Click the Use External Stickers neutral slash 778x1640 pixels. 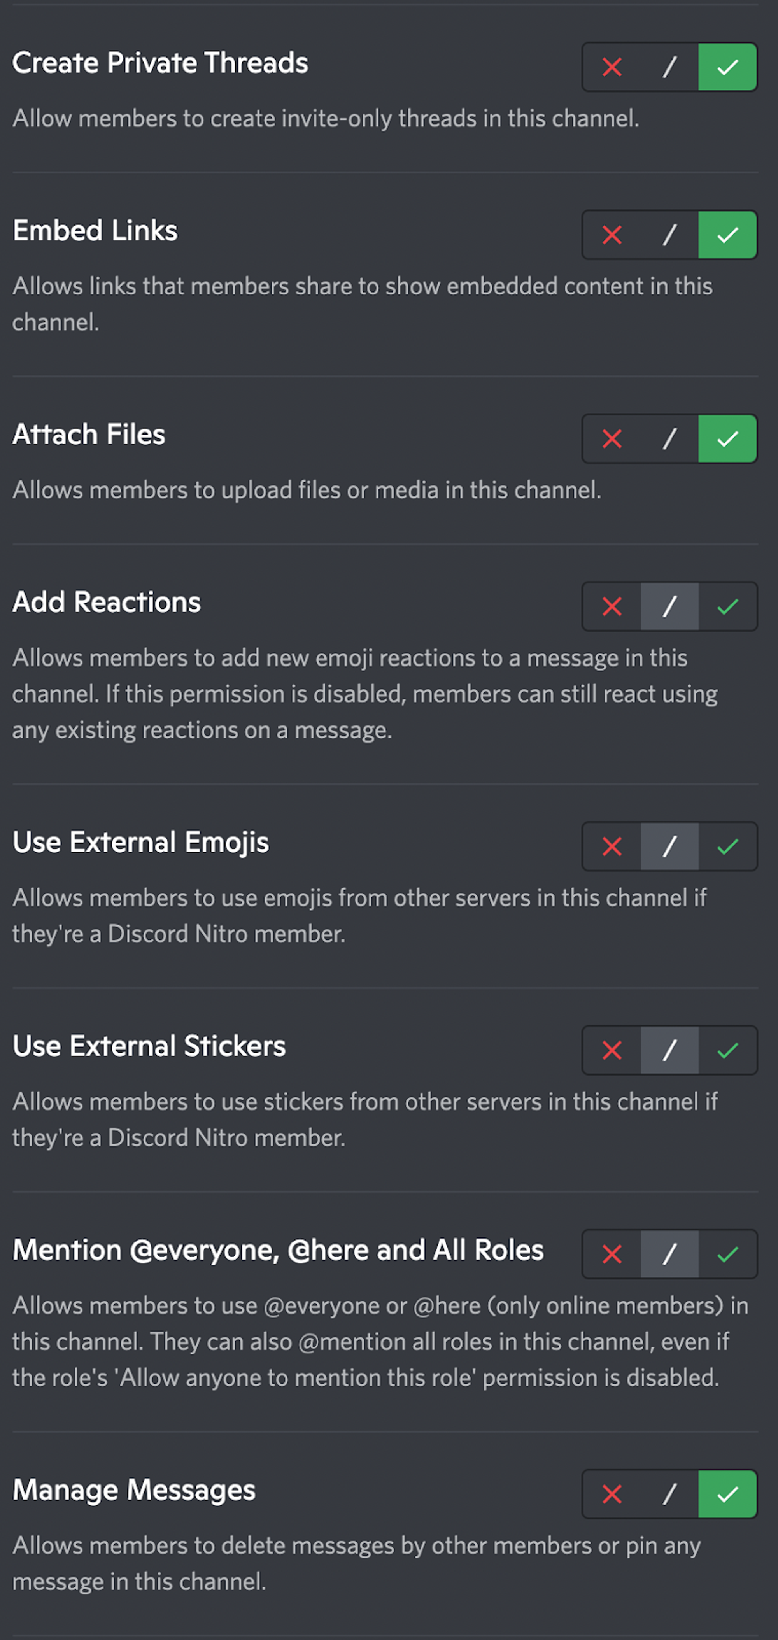669,1050
